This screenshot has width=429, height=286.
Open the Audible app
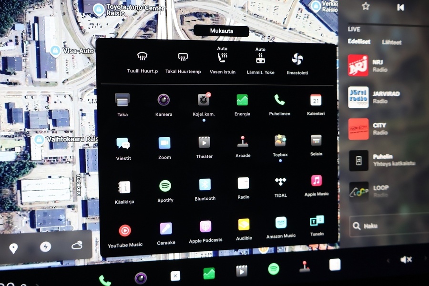click(244, 225)
